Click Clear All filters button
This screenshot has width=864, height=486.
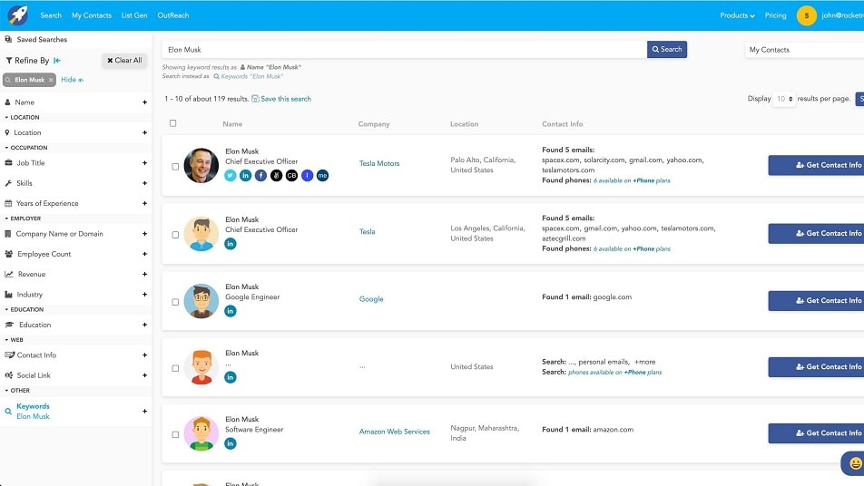click(x=124, y=61)
